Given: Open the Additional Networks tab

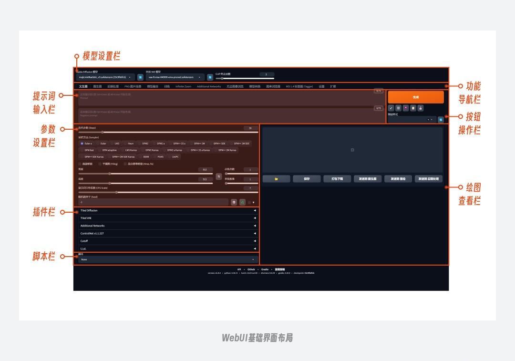Looking at the screenshot, I should (209, 86).
